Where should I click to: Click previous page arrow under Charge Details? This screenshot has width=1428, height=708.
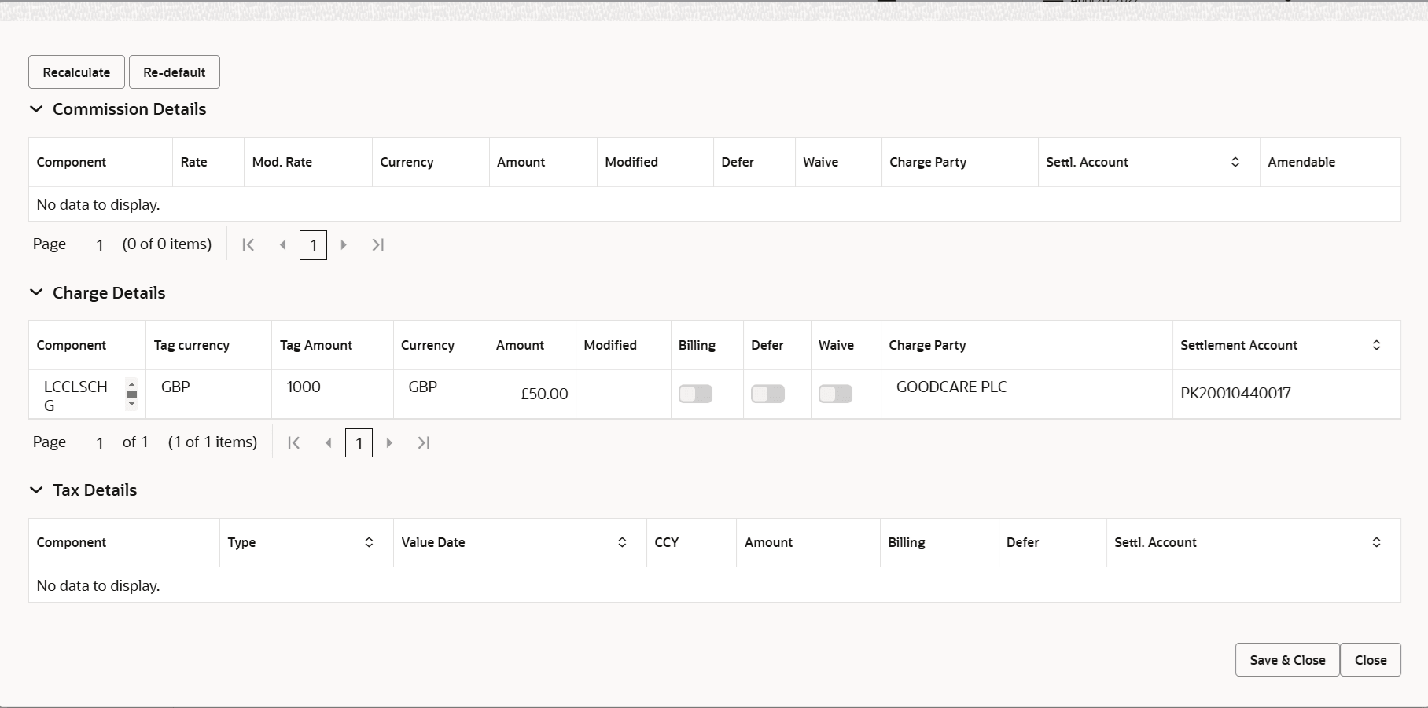click(x=328, y=442)
